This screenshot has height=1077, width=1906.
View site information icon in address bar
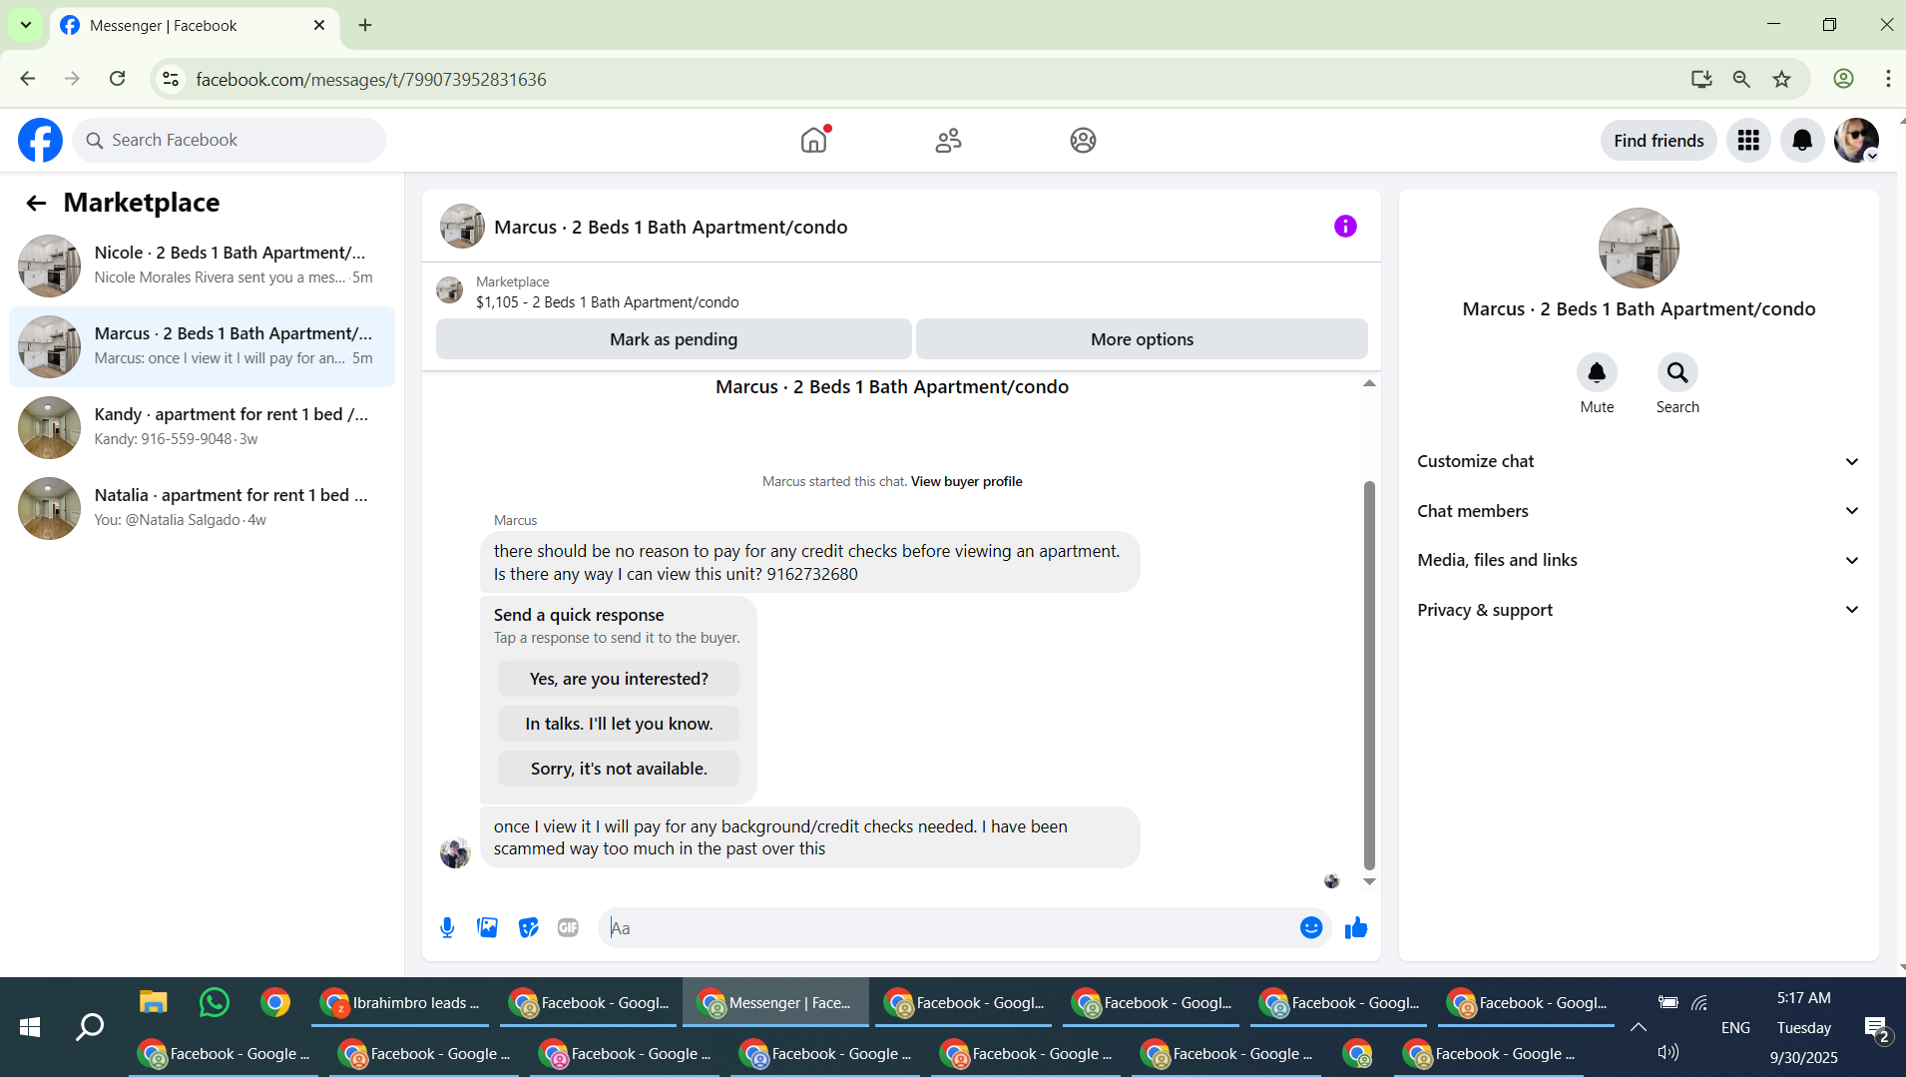(171, 79)
